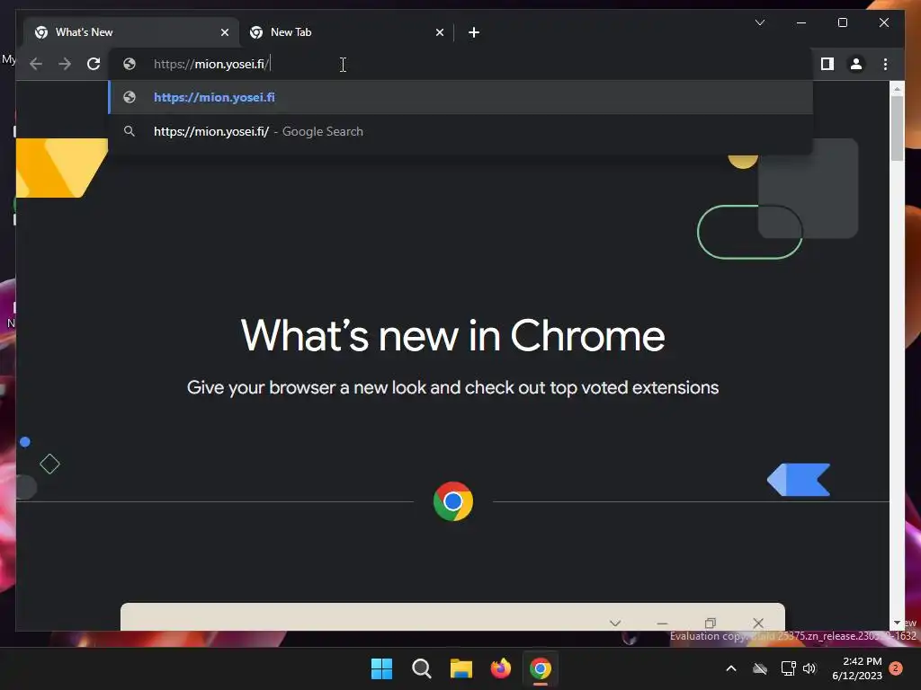The width and height of the screenshot is (921, 690).
Task: Reload the page with the refresh icon
Action: [x=94, y=64]
